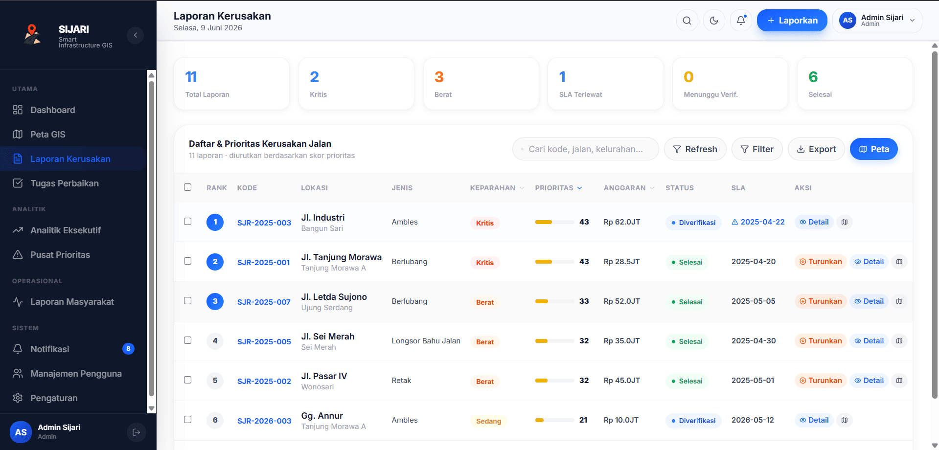Open map icon for SJR-2025-003 row
939x450 pixels.
845,222
